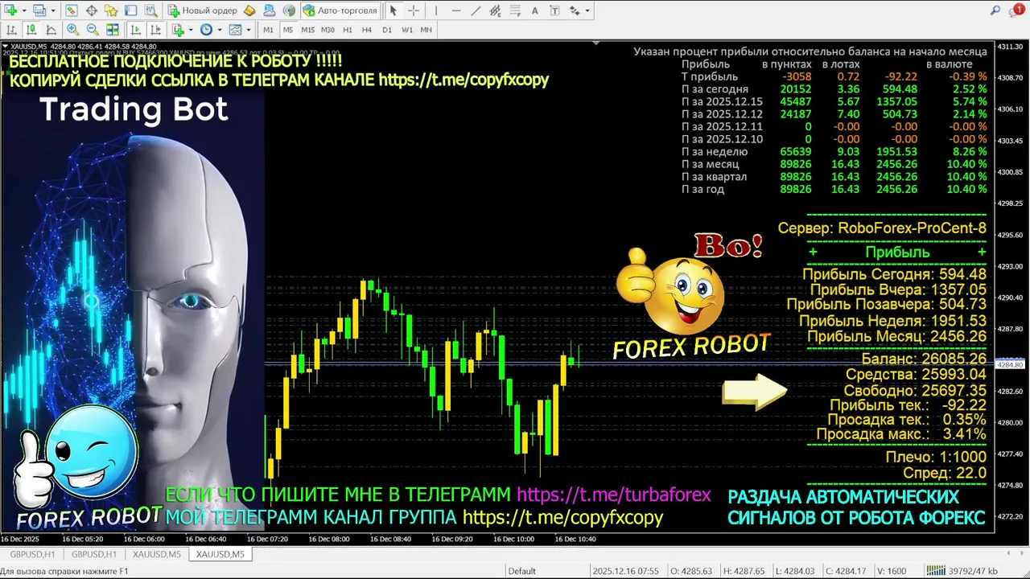The width and height of the screenshot is (1030, 579).
Task: Toggle chart auto scroll
Action: point(136,30)
